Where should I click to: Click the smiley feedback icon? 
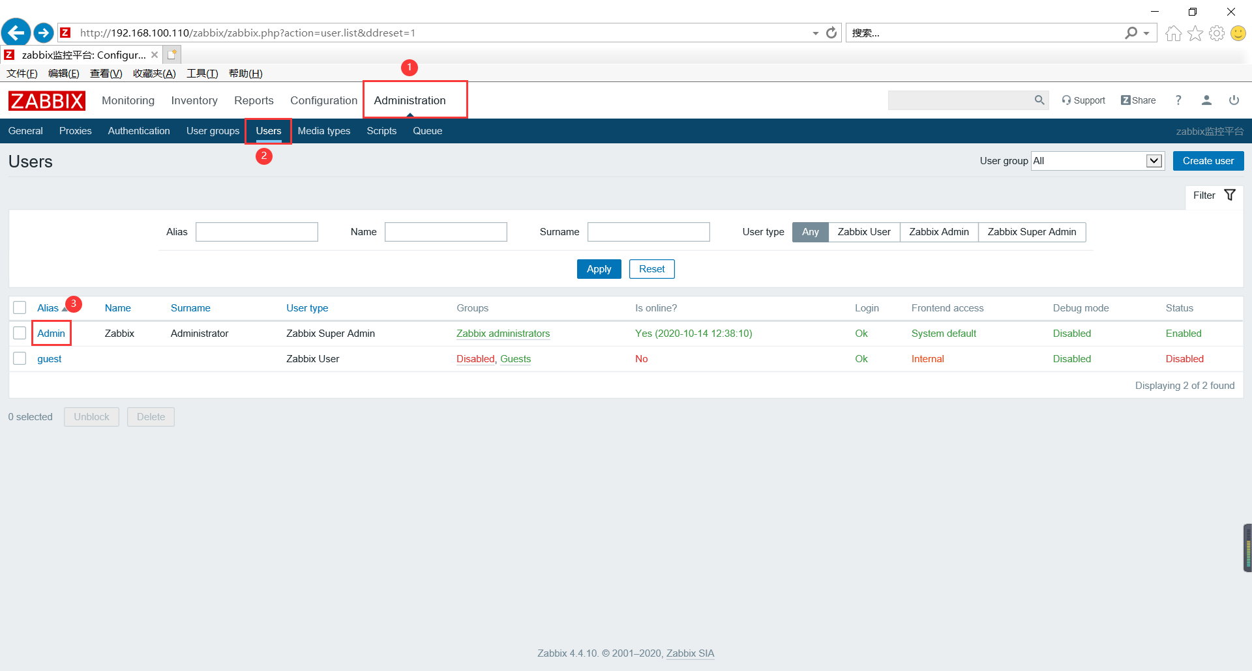1238,33
